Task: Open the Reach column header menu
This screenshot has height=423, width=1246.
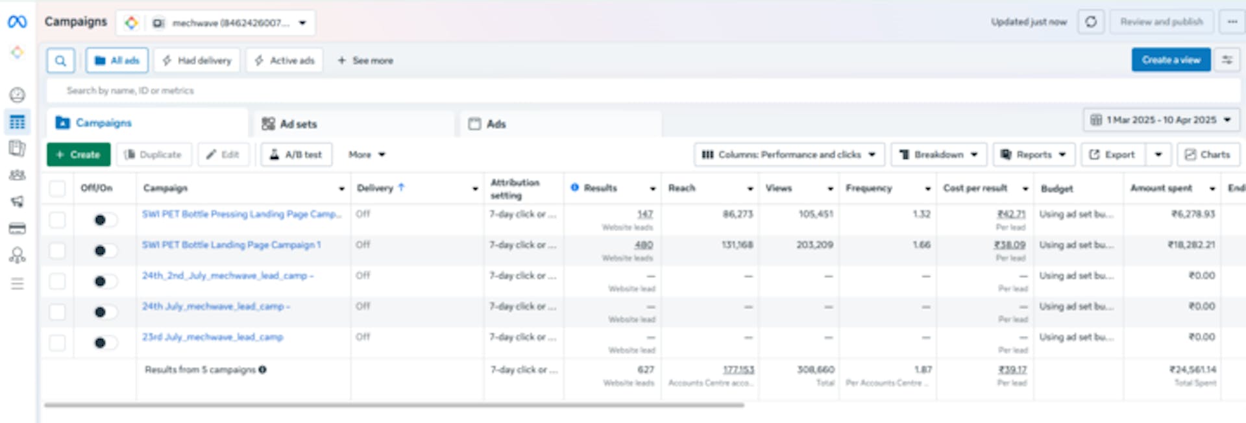Action: [x=750, y=189]
